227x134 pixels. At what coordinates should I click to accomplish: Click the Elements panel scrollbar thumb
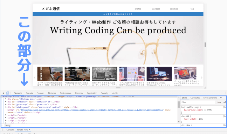click(179, 105)
